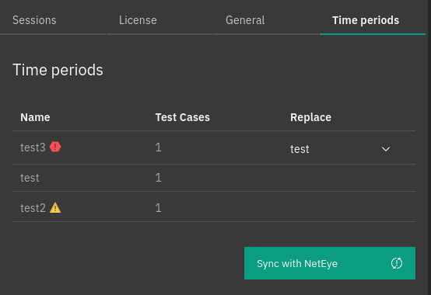
Task: Click the test cases count for test2
Action: pyautogui.click(x=159, y=208)
